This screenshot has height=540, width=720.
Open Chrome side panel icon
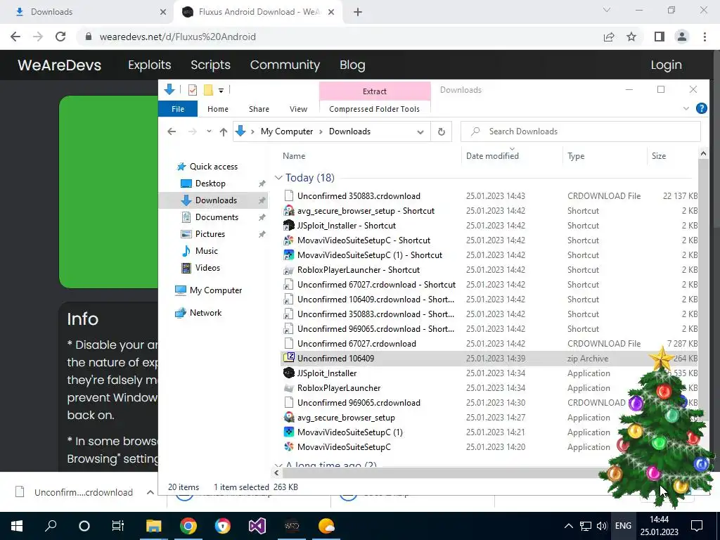coord(660,37)
